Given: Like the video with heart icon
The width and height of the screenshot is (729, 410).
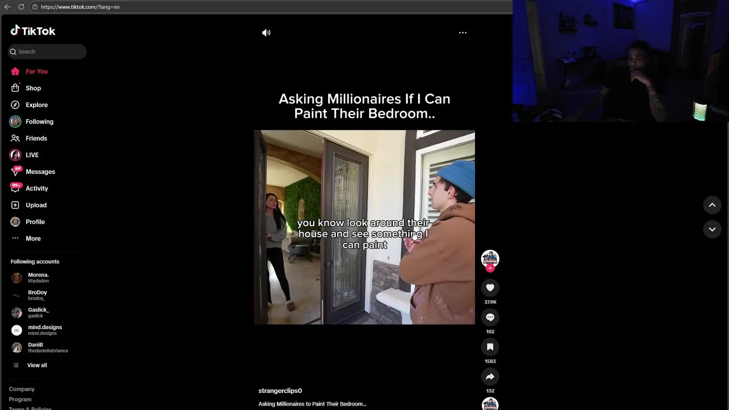Looking at the screenshot, I should [x=490, y=288].
